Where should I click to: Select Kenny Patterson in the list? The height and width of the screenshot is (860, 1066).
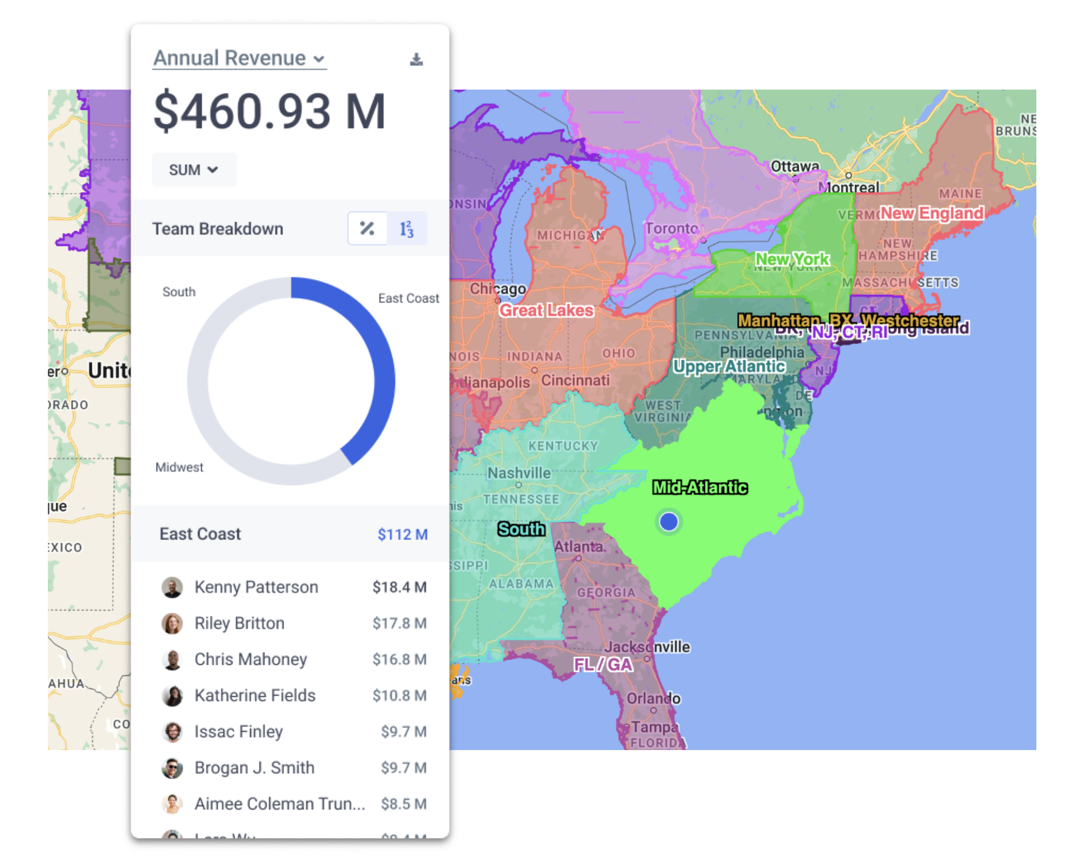coord(290,587)
